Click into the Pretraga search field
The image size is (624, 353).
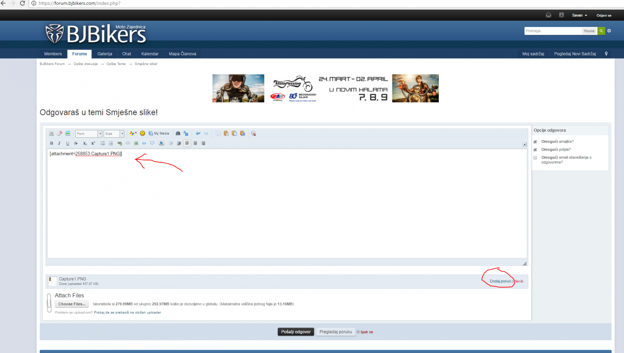coord(553,31)
